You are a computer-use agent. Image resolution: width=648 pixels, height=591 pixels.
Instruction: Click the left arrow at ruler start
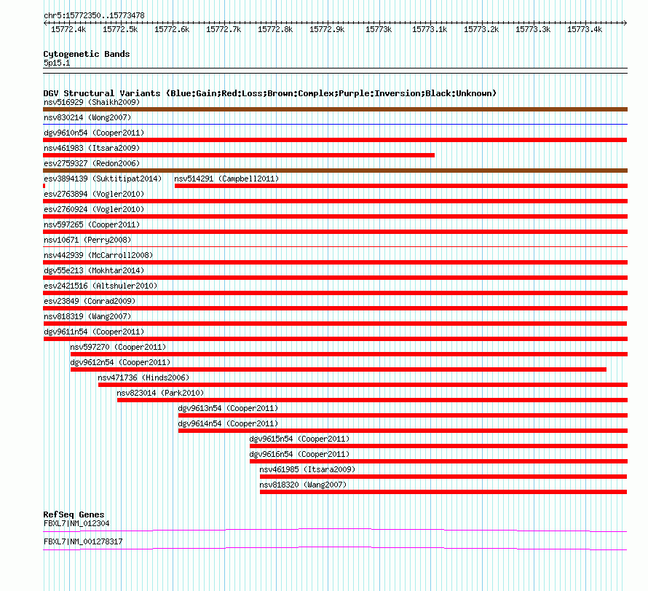[45, 23]
